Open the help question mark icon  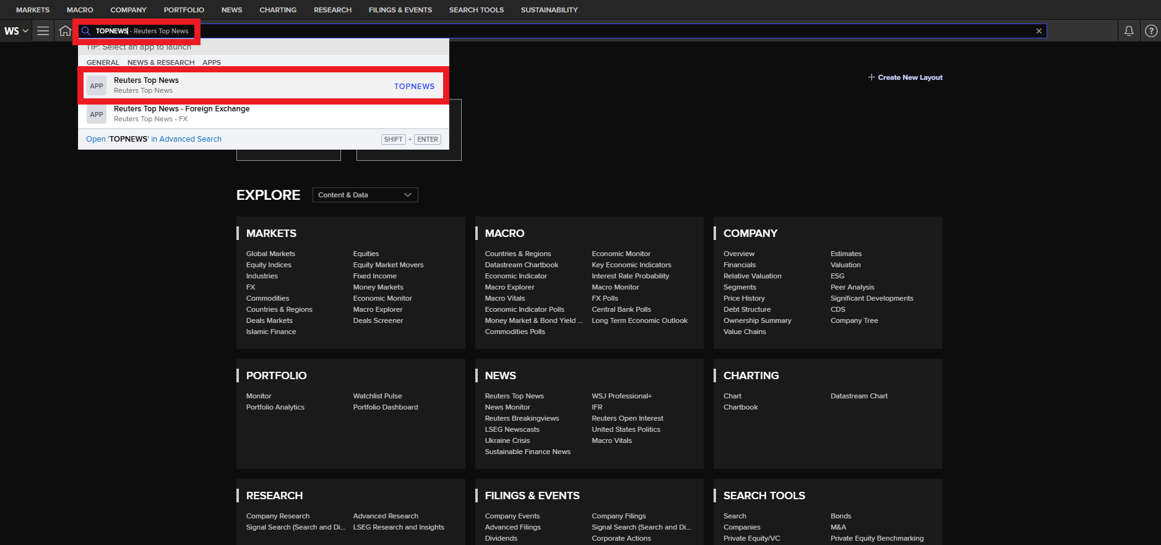1151,31
